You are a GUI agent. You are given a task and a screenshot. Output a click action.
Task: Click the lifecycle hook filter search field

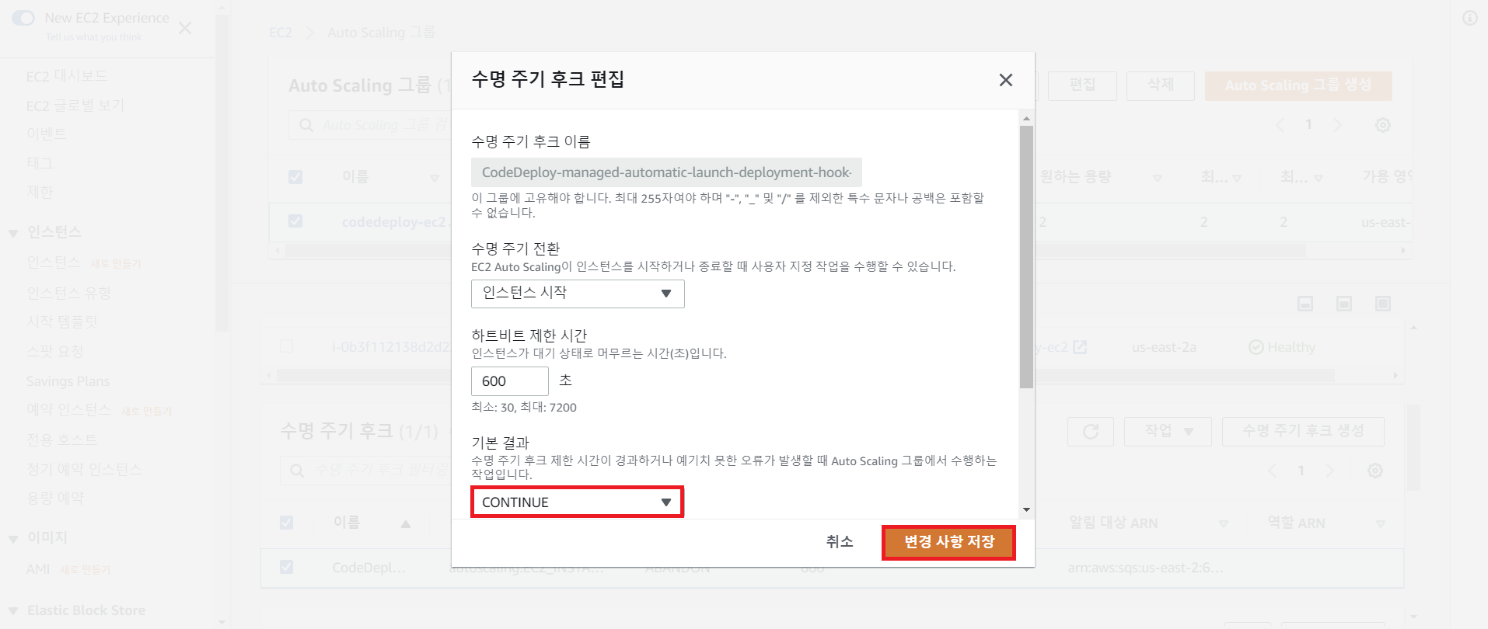tap(365, 470)
